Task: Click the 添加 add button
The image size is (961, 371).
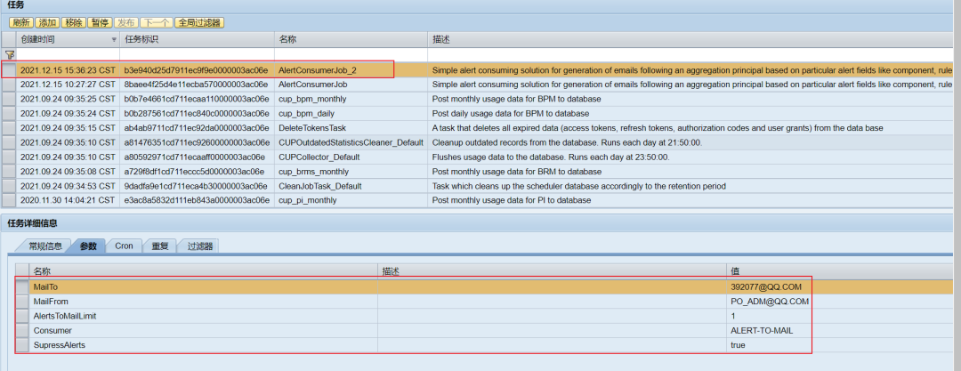Action: [x=47, y=23]
